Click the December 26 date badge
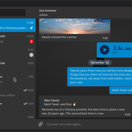The image size is (132, 132). pyautogui.click(x=100, y=62)
